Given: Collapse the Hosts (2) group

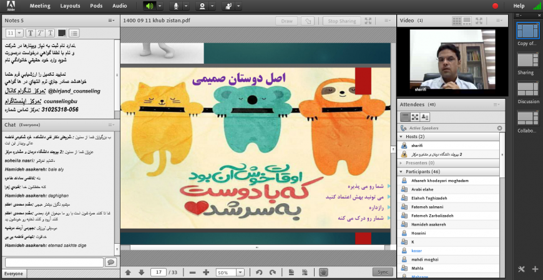Looking at the screenshot, I should [402, 137].
